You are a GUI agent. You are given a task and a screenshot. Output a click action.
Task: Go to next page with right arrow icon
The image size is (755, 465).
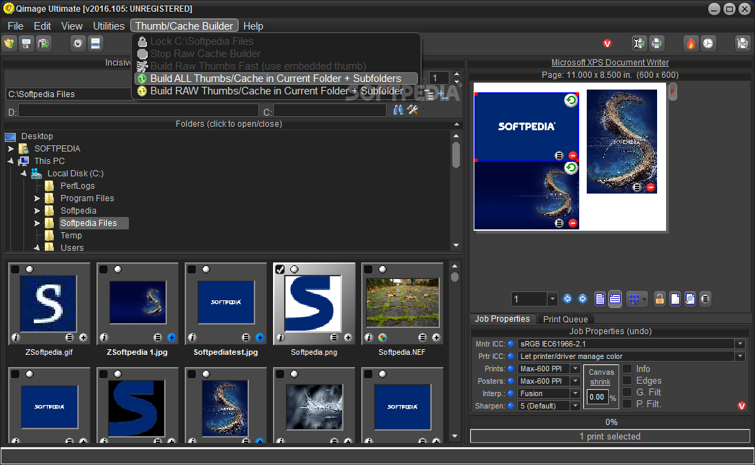point(583,299)
